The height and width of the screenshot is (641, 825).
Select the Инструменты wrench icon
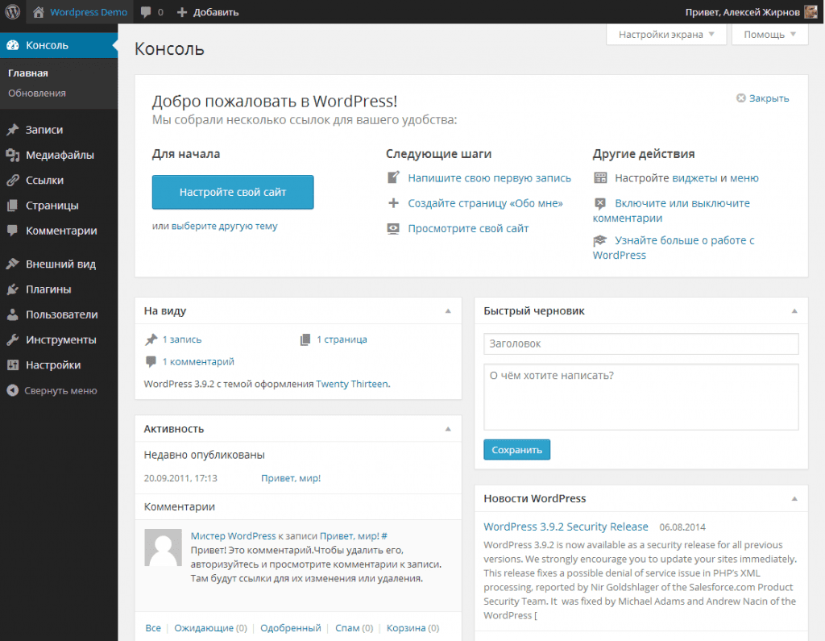(12, 339)
